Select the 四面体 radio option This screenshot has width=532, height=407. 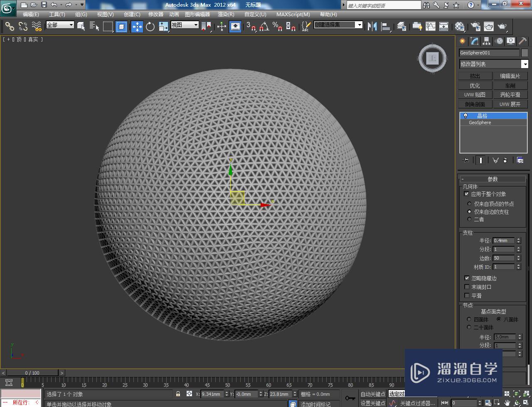click(x=469, y=319)
